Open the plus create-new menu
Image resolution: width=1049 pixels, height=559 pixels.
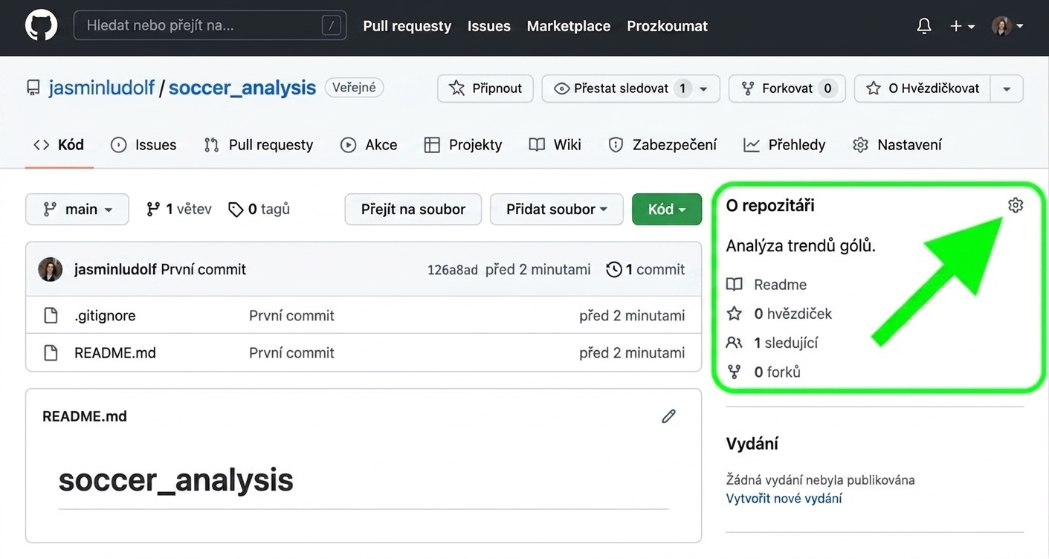(962, 26)
